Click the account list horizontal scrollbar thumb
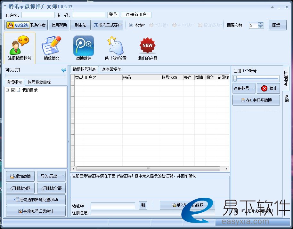Viewport: 293px width, 229px height. [x=148, y=169]
